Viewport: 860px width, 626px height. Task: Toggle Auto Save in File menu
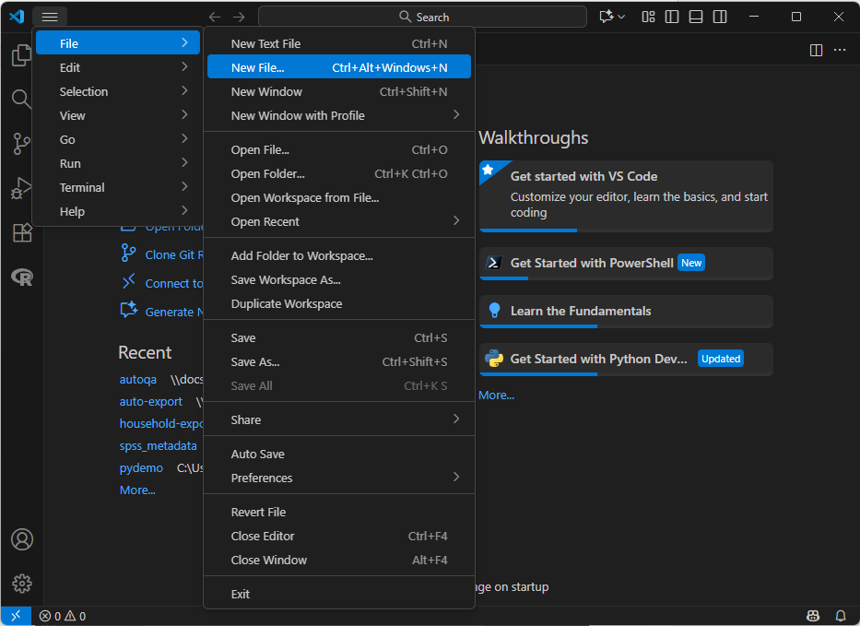257,454
